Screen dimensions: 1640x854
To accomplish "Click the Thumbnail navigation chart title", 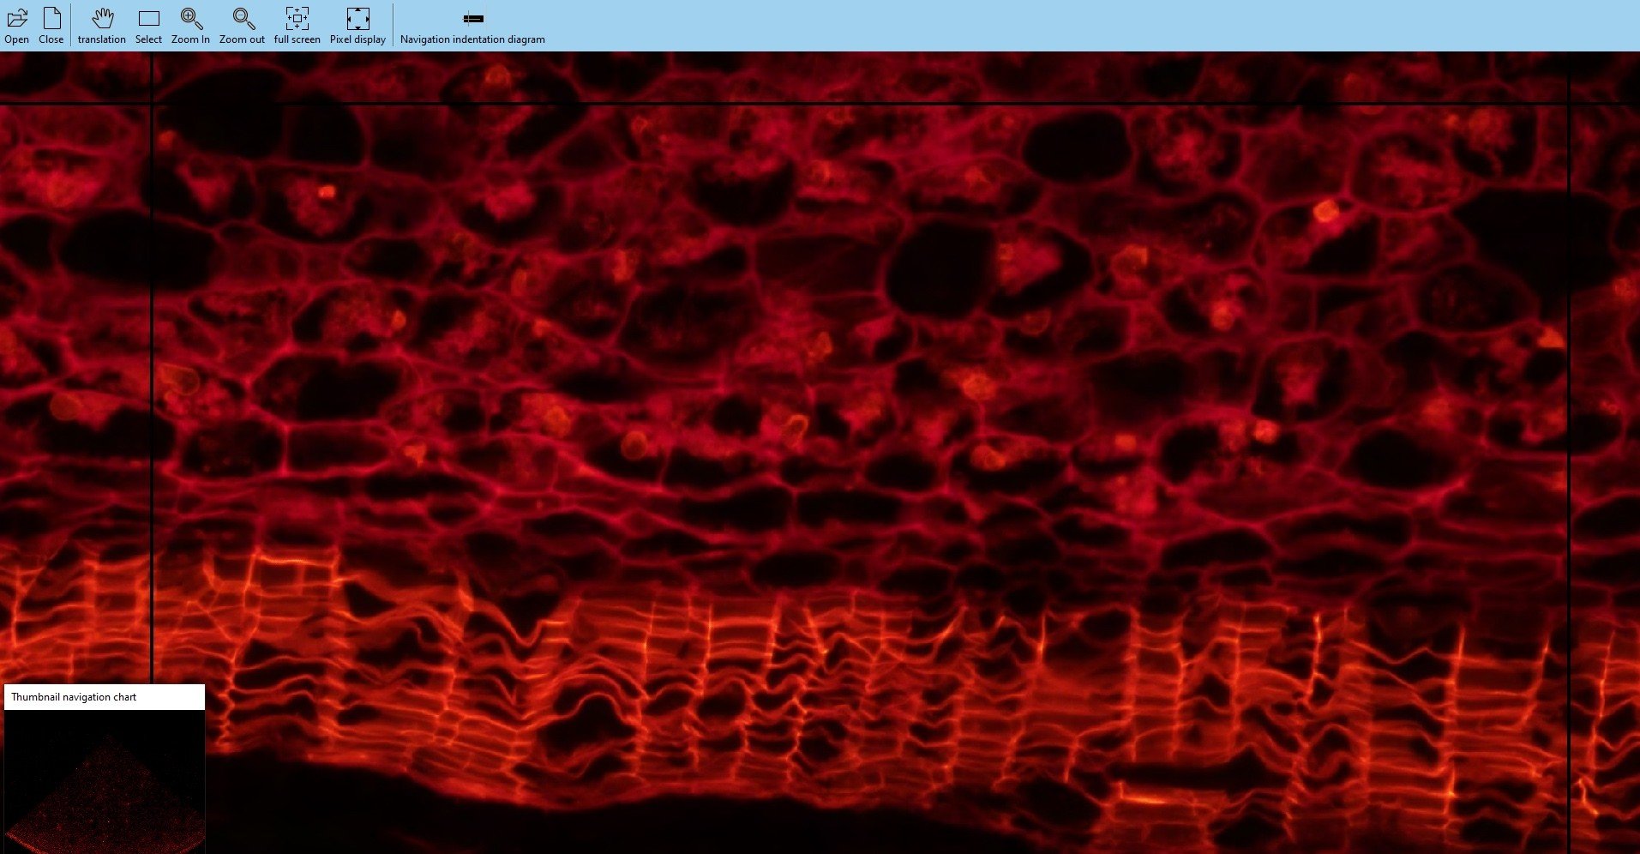I will point(74,697).
